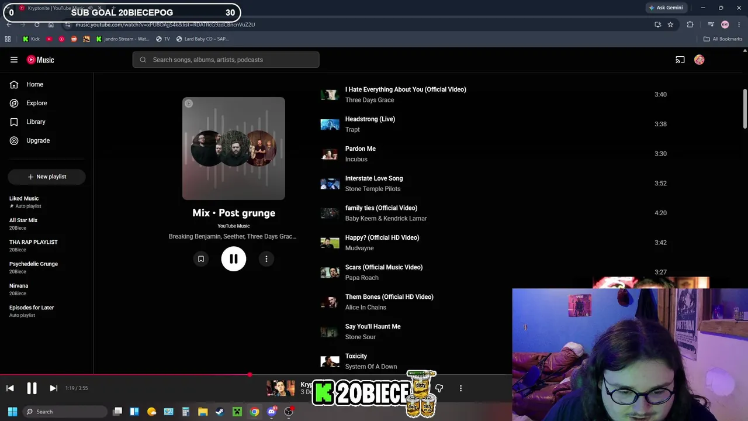
Task: Select the Headstrong (Live) track title
Action: click(x=370, y=119)
